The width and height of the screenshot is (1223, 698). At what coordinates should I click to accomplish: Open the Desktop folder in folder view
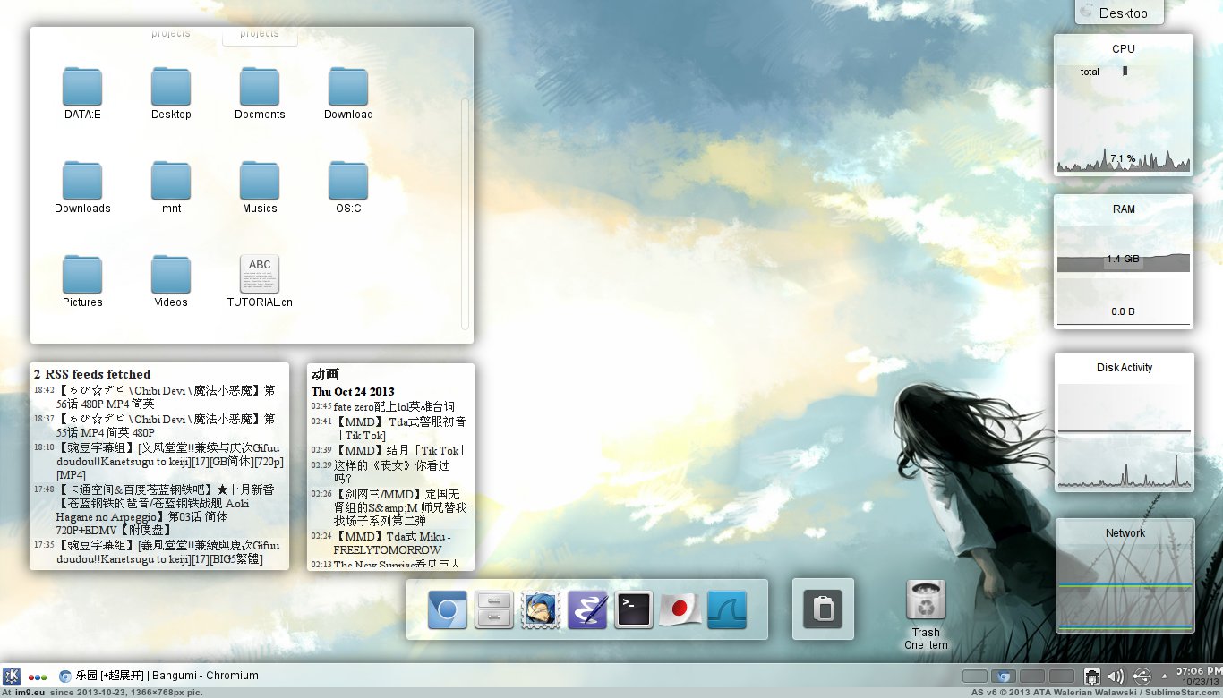tap(171, 92)
